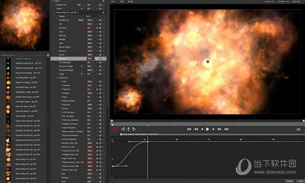Jump to first frame with skip-to-start button
Viewport: 305px width, 183px height.
(x=189, y=129)
